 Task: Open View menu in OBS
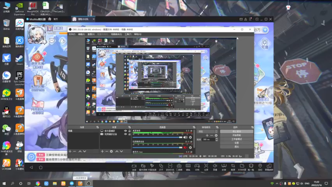(91, 34)
